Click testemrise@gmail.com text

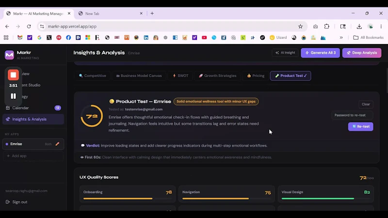(x=144, y=109)
